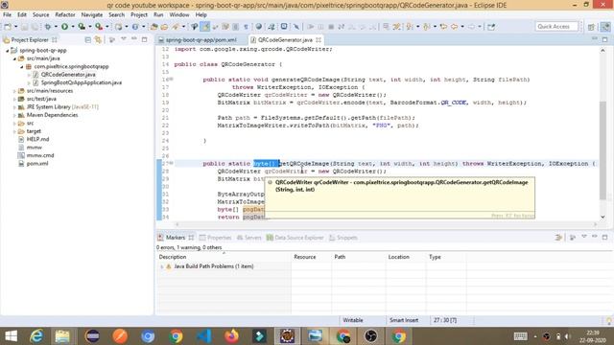Select pom.xml file in Project Explorer
This screenshot has height=345, width=614.
(x=37, y=164)
